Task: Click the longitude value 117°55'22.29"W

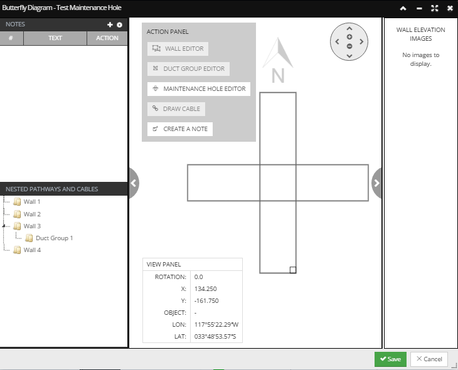Action: (x=216, y=325)
